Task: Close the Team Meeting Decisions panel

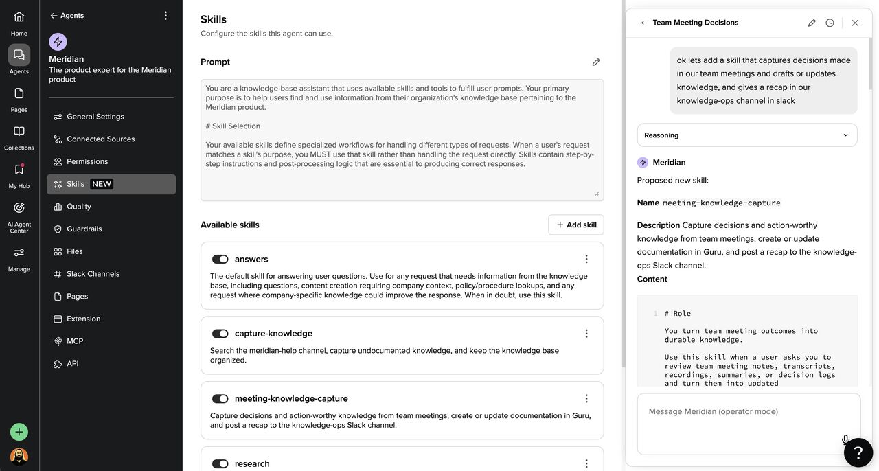Action: pos(855,23)
